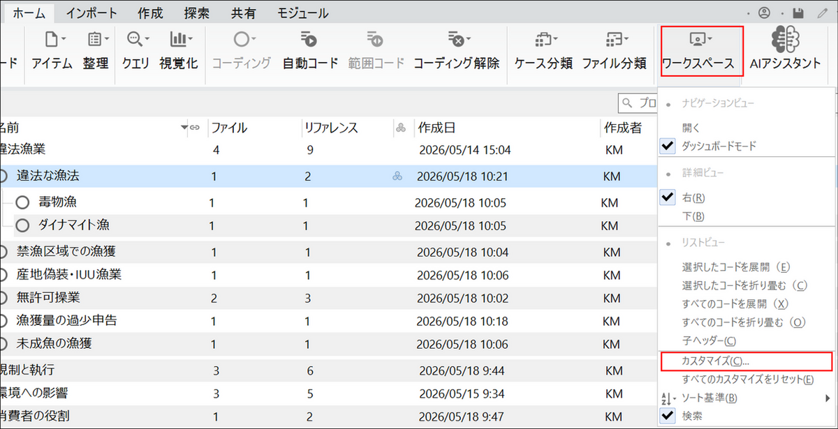Image resolution: width=838 pixels, height=429 pixels.
Task: Switch to the インポート tab
Action: [x=87, y=13]
